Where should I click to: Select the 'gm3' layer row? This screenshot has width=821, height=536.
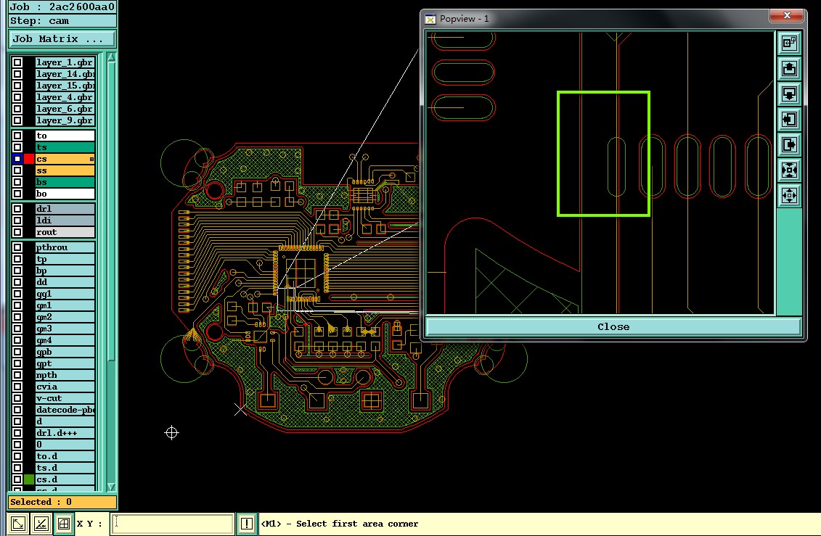point(65,329)
